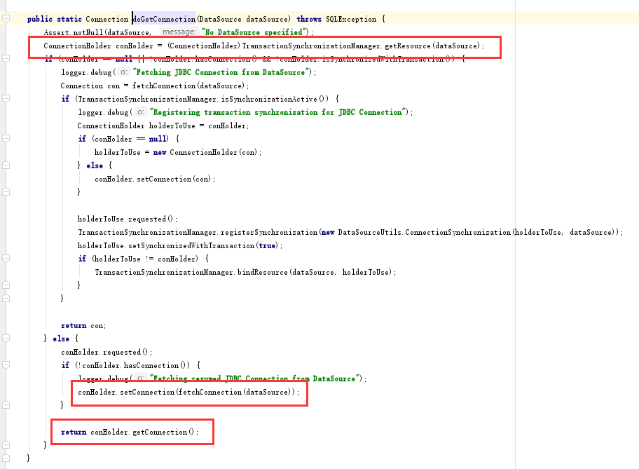
Task: Click the "No DataSource specified" string literal
Action: [255, 32]
